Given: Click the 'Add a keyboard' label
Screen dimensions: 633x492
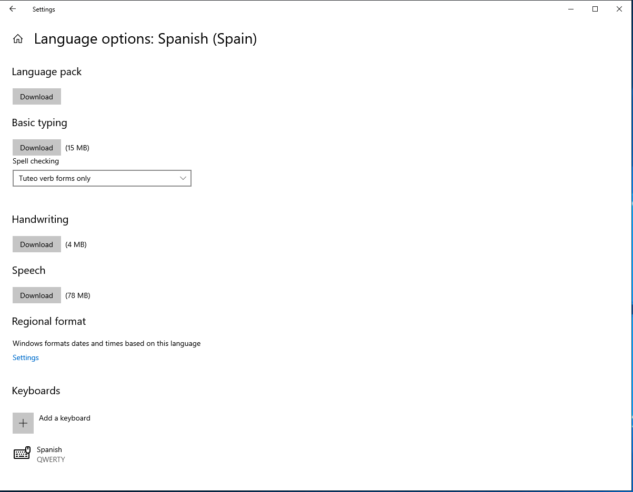Looking at the screenshot, I should tap(64, 418).
